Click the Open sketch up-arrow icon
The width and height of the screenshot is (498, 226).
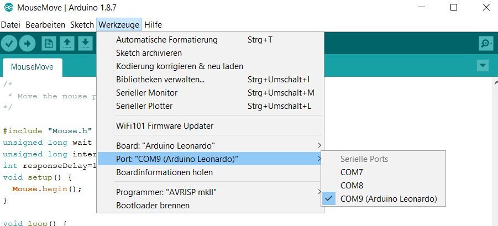[67, 44]
